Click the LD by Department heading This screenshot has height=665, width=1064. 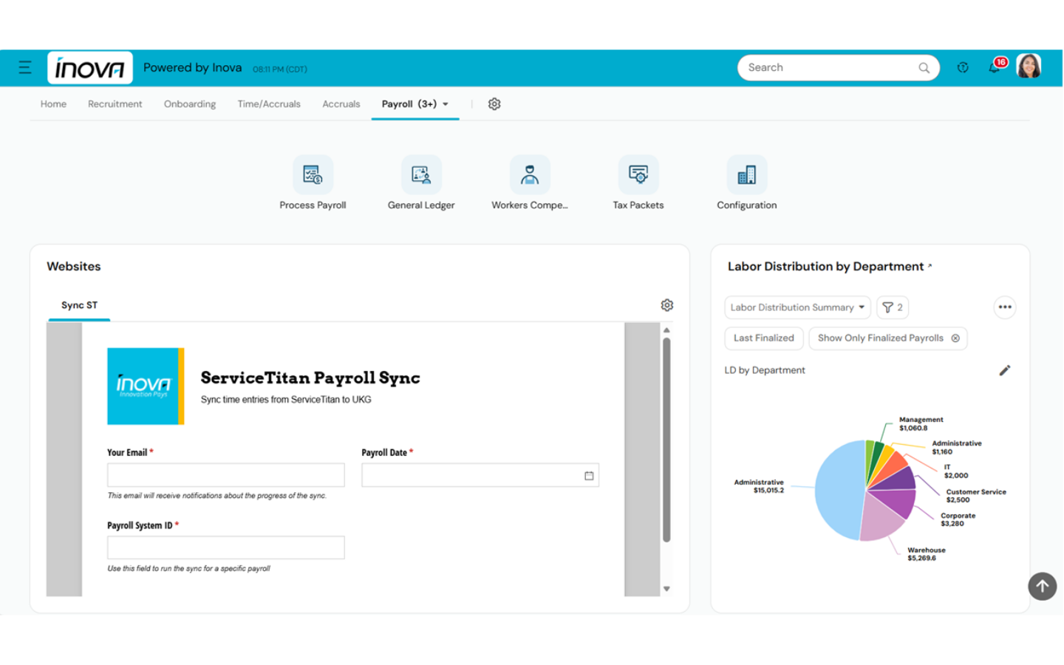click(765, 370)
